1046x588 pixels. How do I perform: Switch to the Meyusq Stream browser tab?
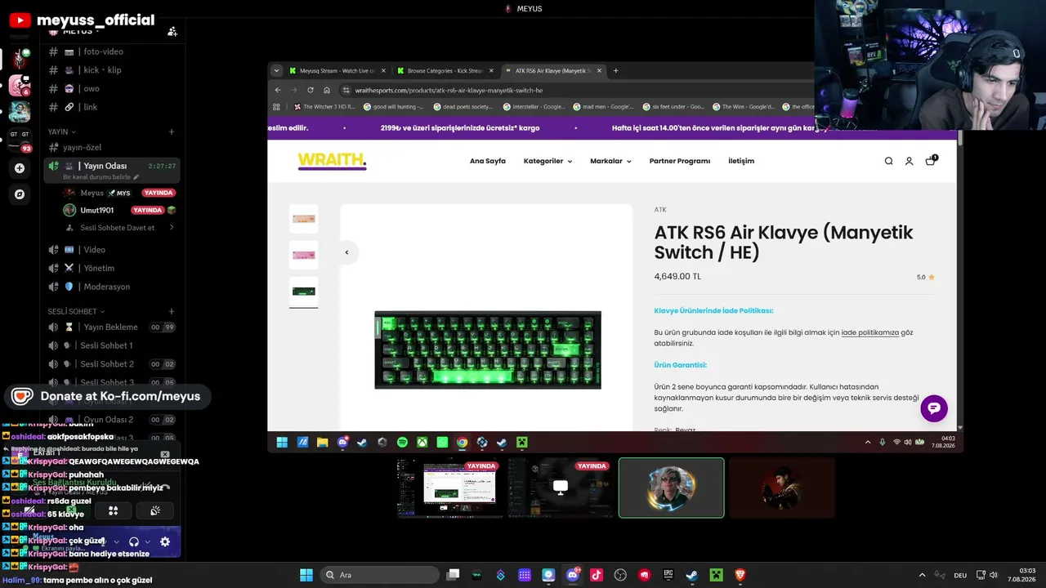(x=337, y=71)
